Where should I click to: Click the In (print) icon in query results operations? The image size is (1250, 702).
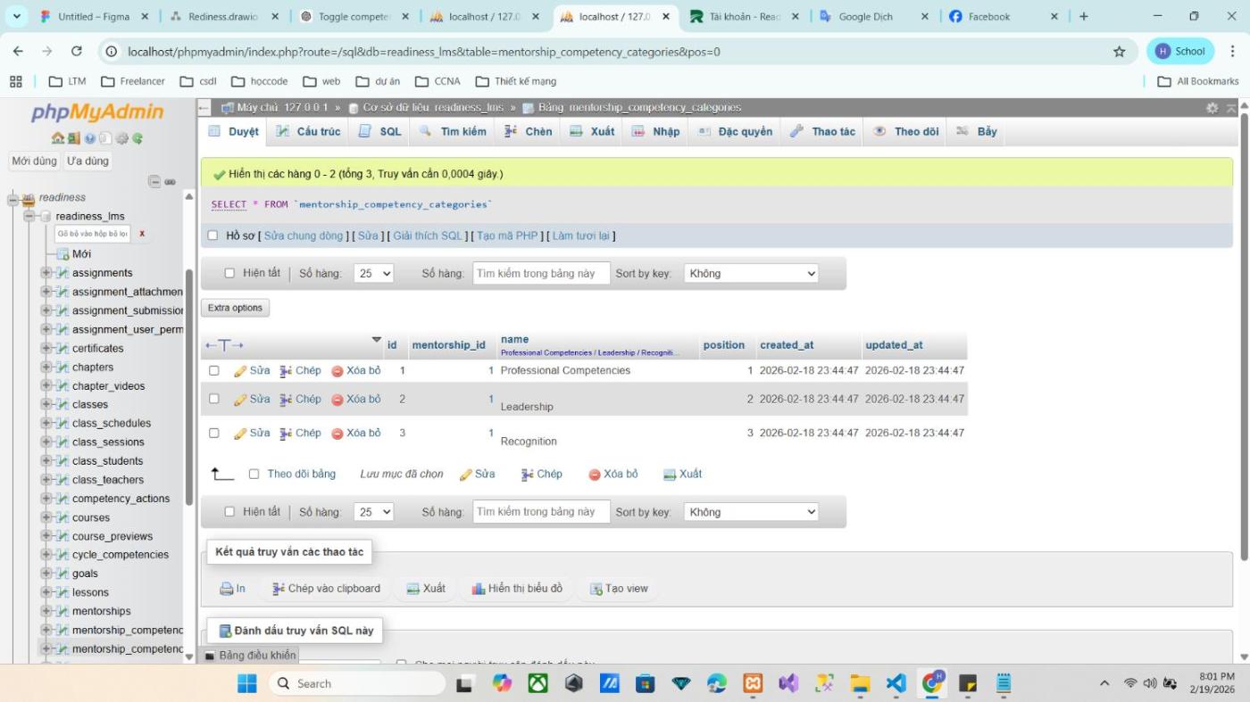click(227, 589)
